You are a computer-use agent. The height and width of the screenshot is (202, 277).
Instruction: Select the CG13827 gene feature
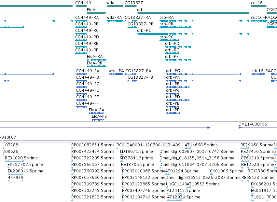[x=131, y=6]
